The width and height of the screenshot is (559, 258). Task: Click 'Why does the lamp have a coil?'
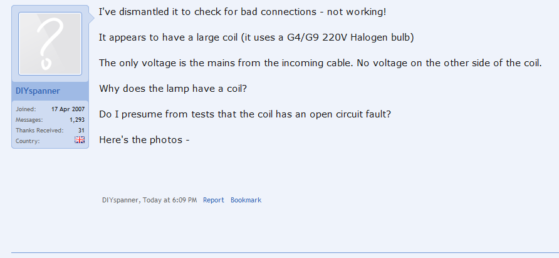click(173, 89)
